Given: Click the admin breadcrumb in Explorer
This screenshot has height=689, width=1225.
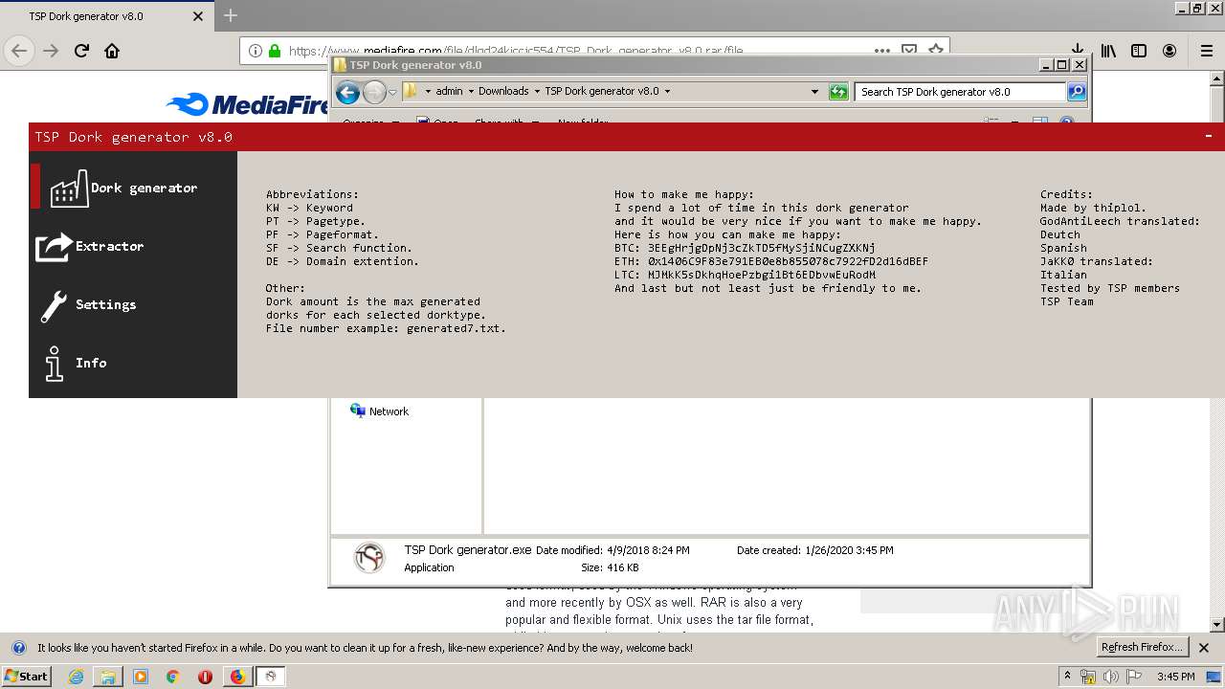Looking at the screenshot, I should (449, 92).
